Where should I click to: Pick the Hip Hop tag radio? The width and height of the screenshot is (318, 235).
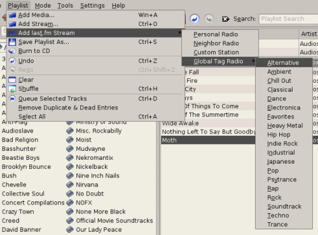coord(284,134)
